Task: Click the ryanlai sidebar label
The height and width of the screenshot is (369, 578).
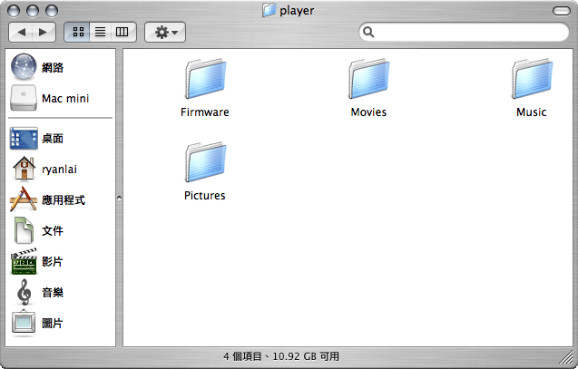Action: tap(59, 170)
